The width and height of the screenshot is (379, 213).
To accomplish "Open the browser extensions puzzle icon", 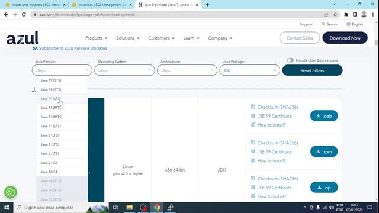I will (346, 14).
